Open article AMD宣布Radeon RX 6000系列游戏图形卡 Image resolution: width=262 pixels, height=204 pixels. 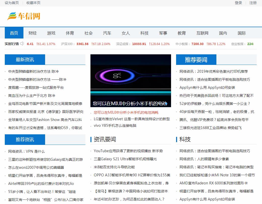tap(214, 183)
